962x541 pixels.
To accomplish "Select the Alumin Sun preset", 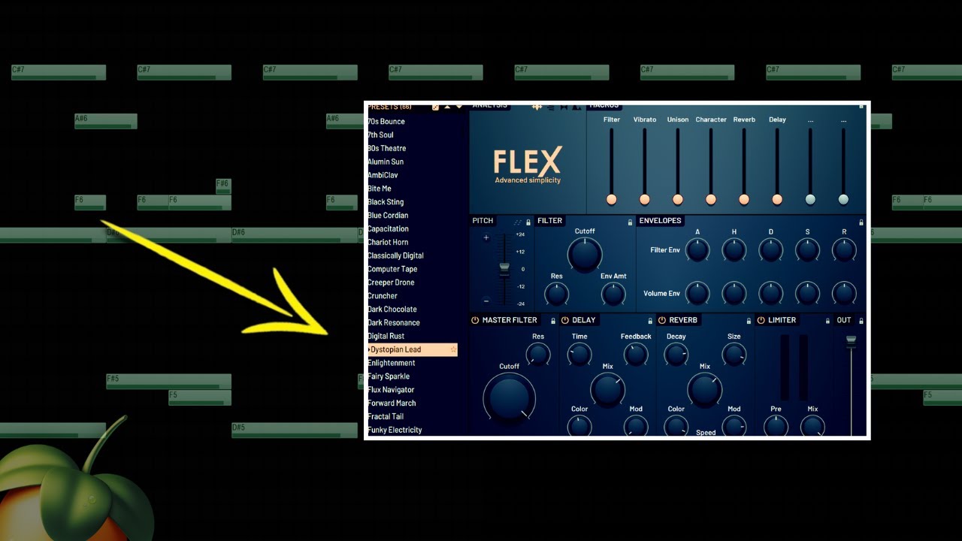I will 386,162.
